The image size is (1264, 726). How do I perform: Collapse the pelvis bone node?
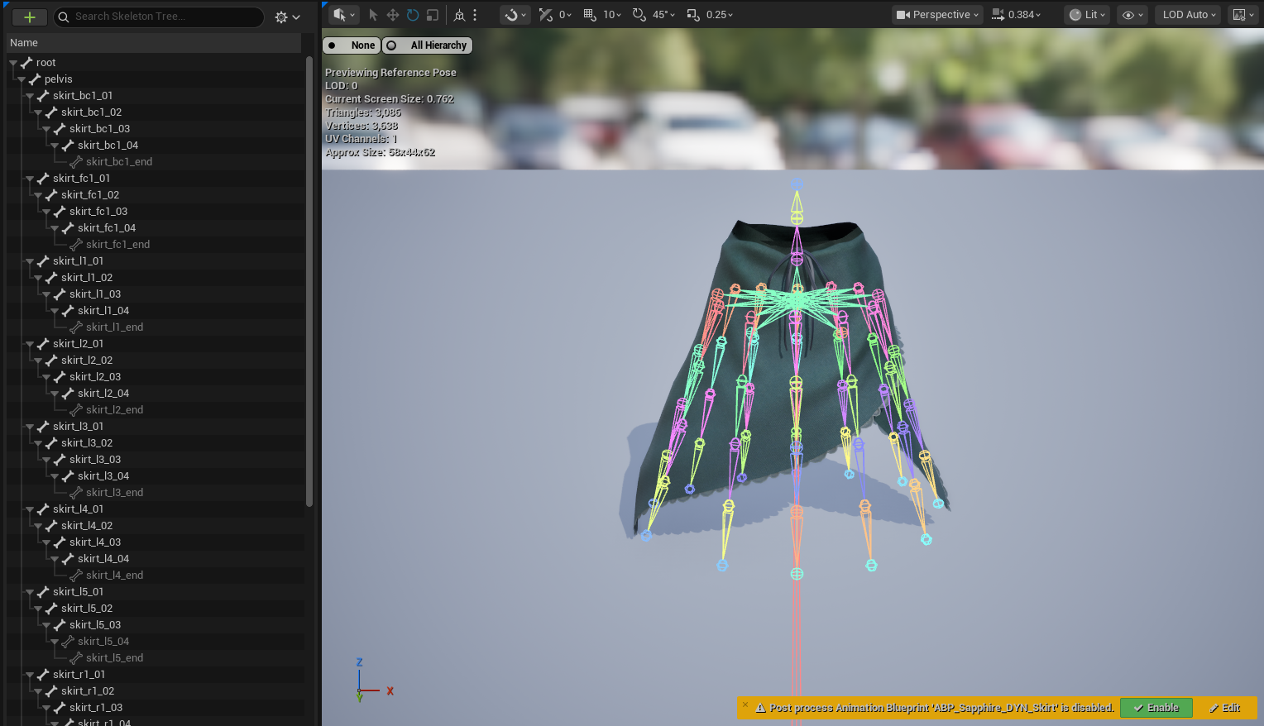pyautogui.click(x=22, y=79)
